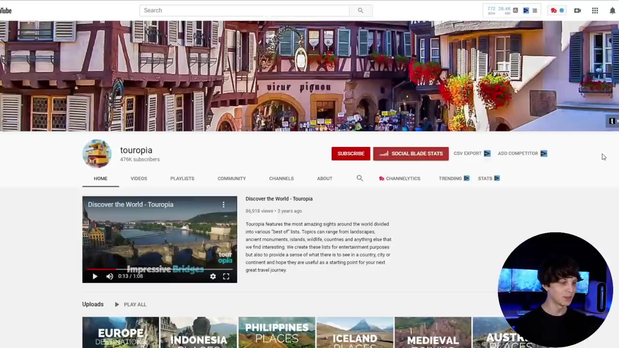Click the Uploads section heading
The width and height of the screenshot is (619, 348).
93,304
